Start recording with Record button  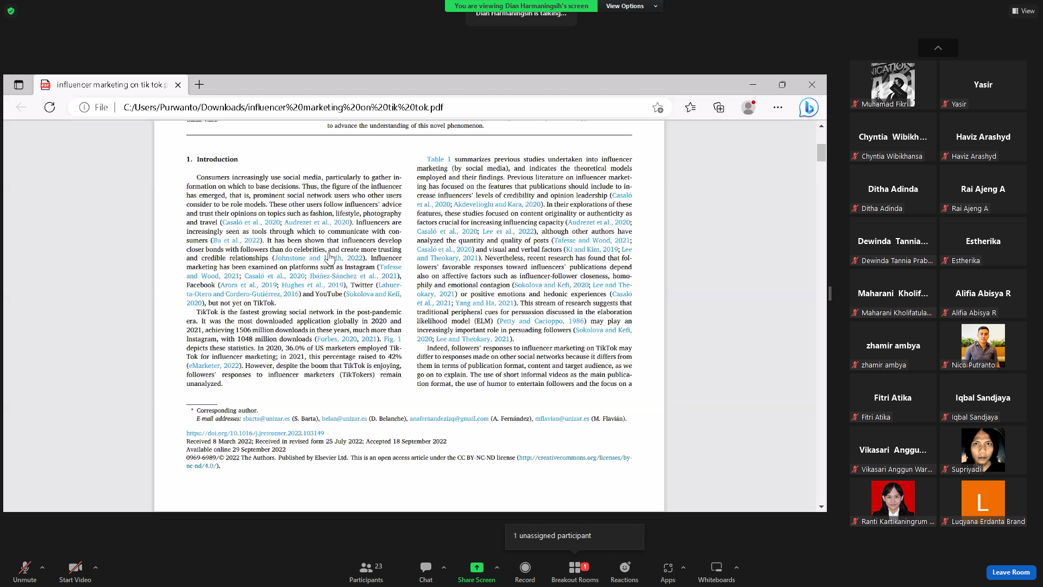[525, 572]
